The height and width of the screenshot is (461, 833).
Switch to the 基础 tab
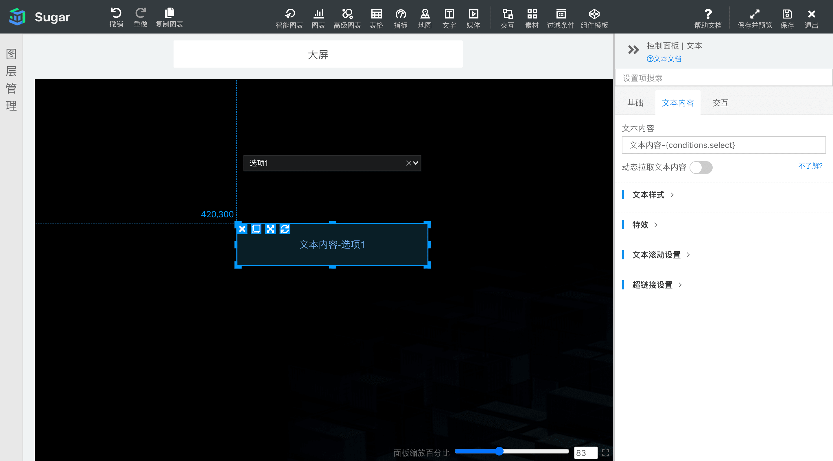pos(635,103)
